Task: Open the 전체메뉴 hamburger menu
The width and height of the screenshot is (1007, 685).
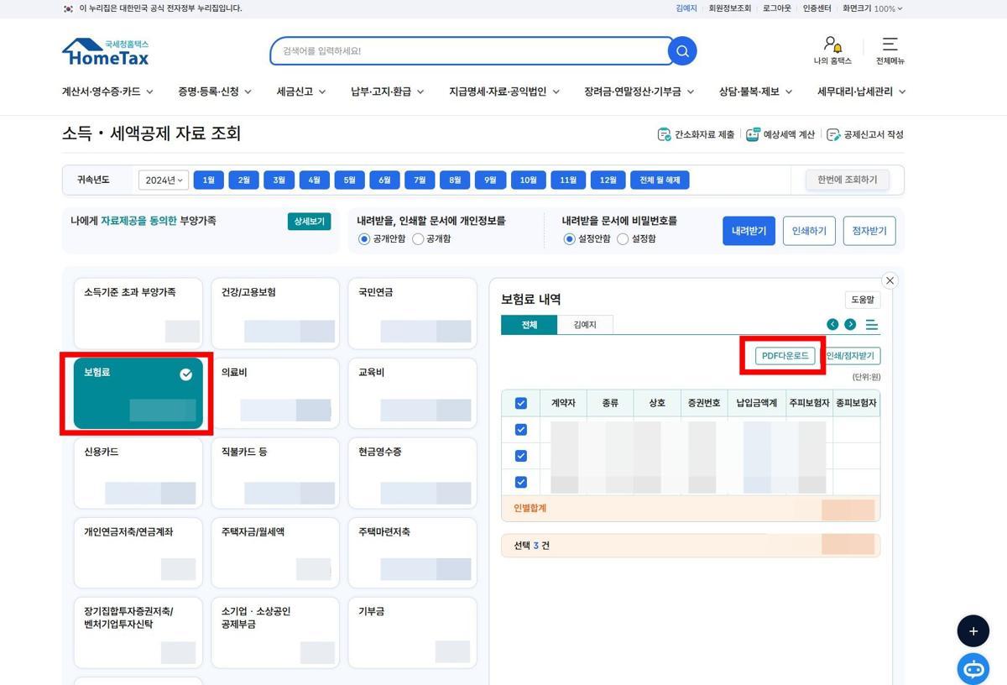Action: [x=890, y=44]
